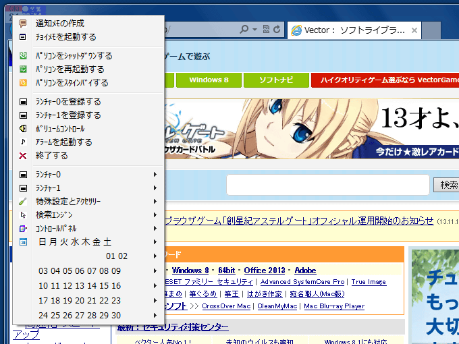
Task: Open the Advanced SystemCare Pro link
Action: click(302, 282)
